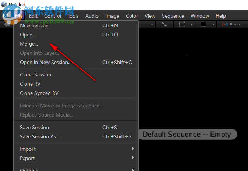Click the Mono stereo mode button

(x=231, y=24)
